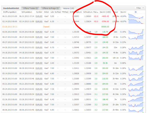Screen dimensions: 147x113
Task: Click the chart info icon in header
Action: (x=136, y=12)
